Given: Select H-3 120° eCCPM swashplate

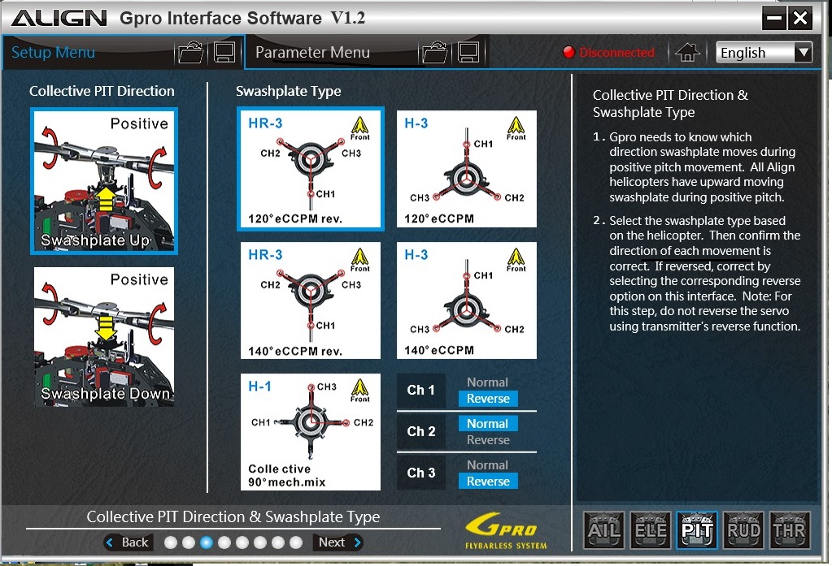Looking at the screenshot, I should pyautogui.click(x=466, y=169).
